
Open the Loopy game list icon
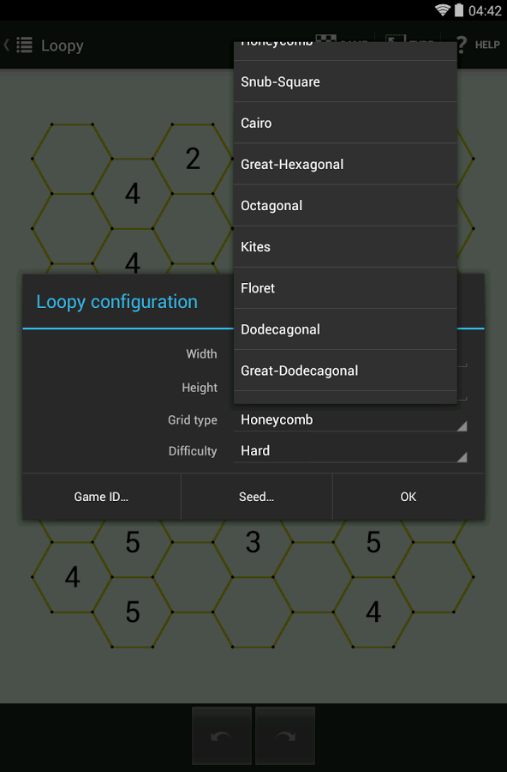[25, 45]
